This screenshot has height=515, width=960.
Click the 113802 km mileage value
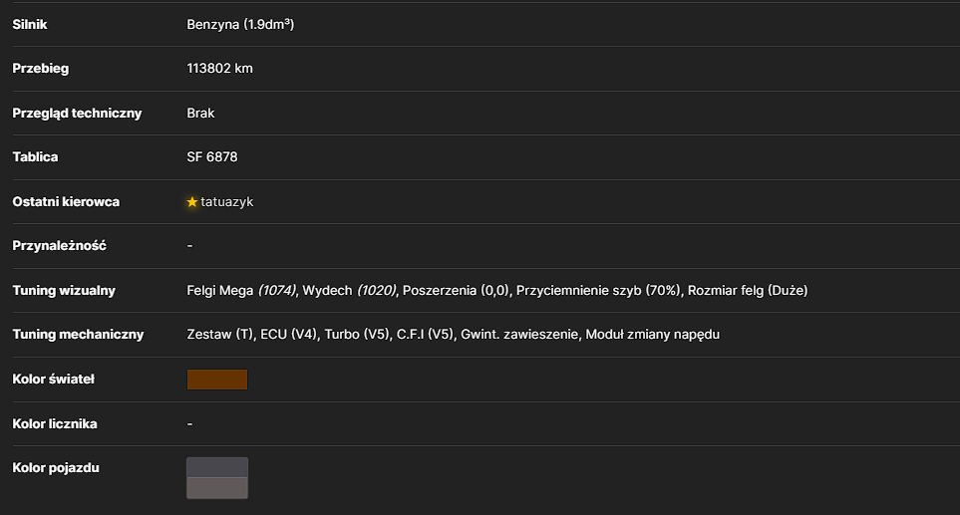219,69
